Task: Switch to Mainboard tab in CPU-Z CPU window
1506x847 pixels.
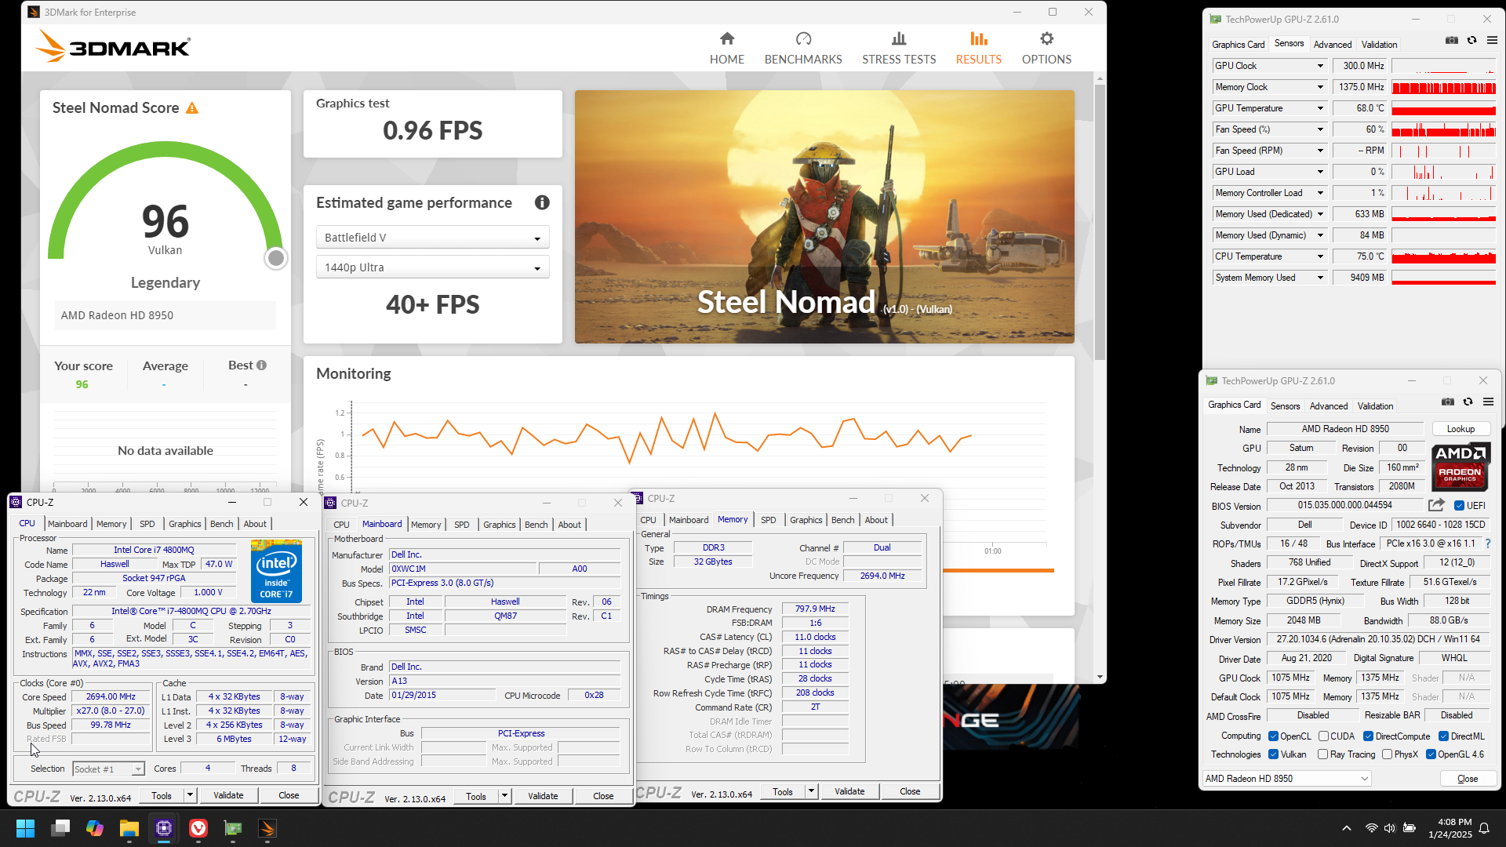Action: click(x=67, y=524)
